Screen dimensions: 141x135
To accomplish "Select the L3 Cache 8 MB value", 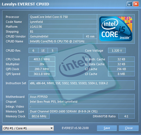I will (121, 74).
